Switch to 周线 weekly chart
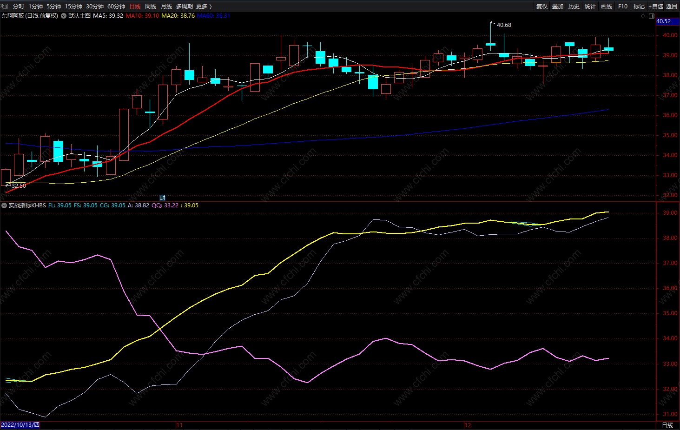 coord(151,7)
